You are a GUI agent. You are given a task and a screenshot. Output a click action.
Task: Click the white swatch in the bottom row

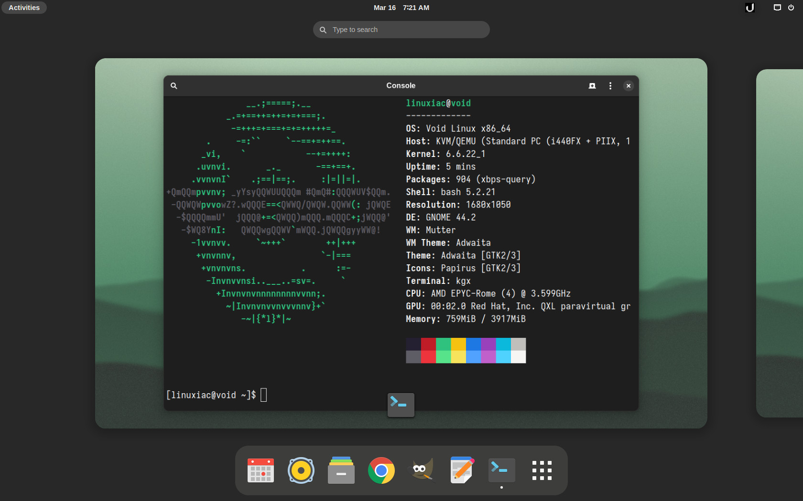pos(519,357)
